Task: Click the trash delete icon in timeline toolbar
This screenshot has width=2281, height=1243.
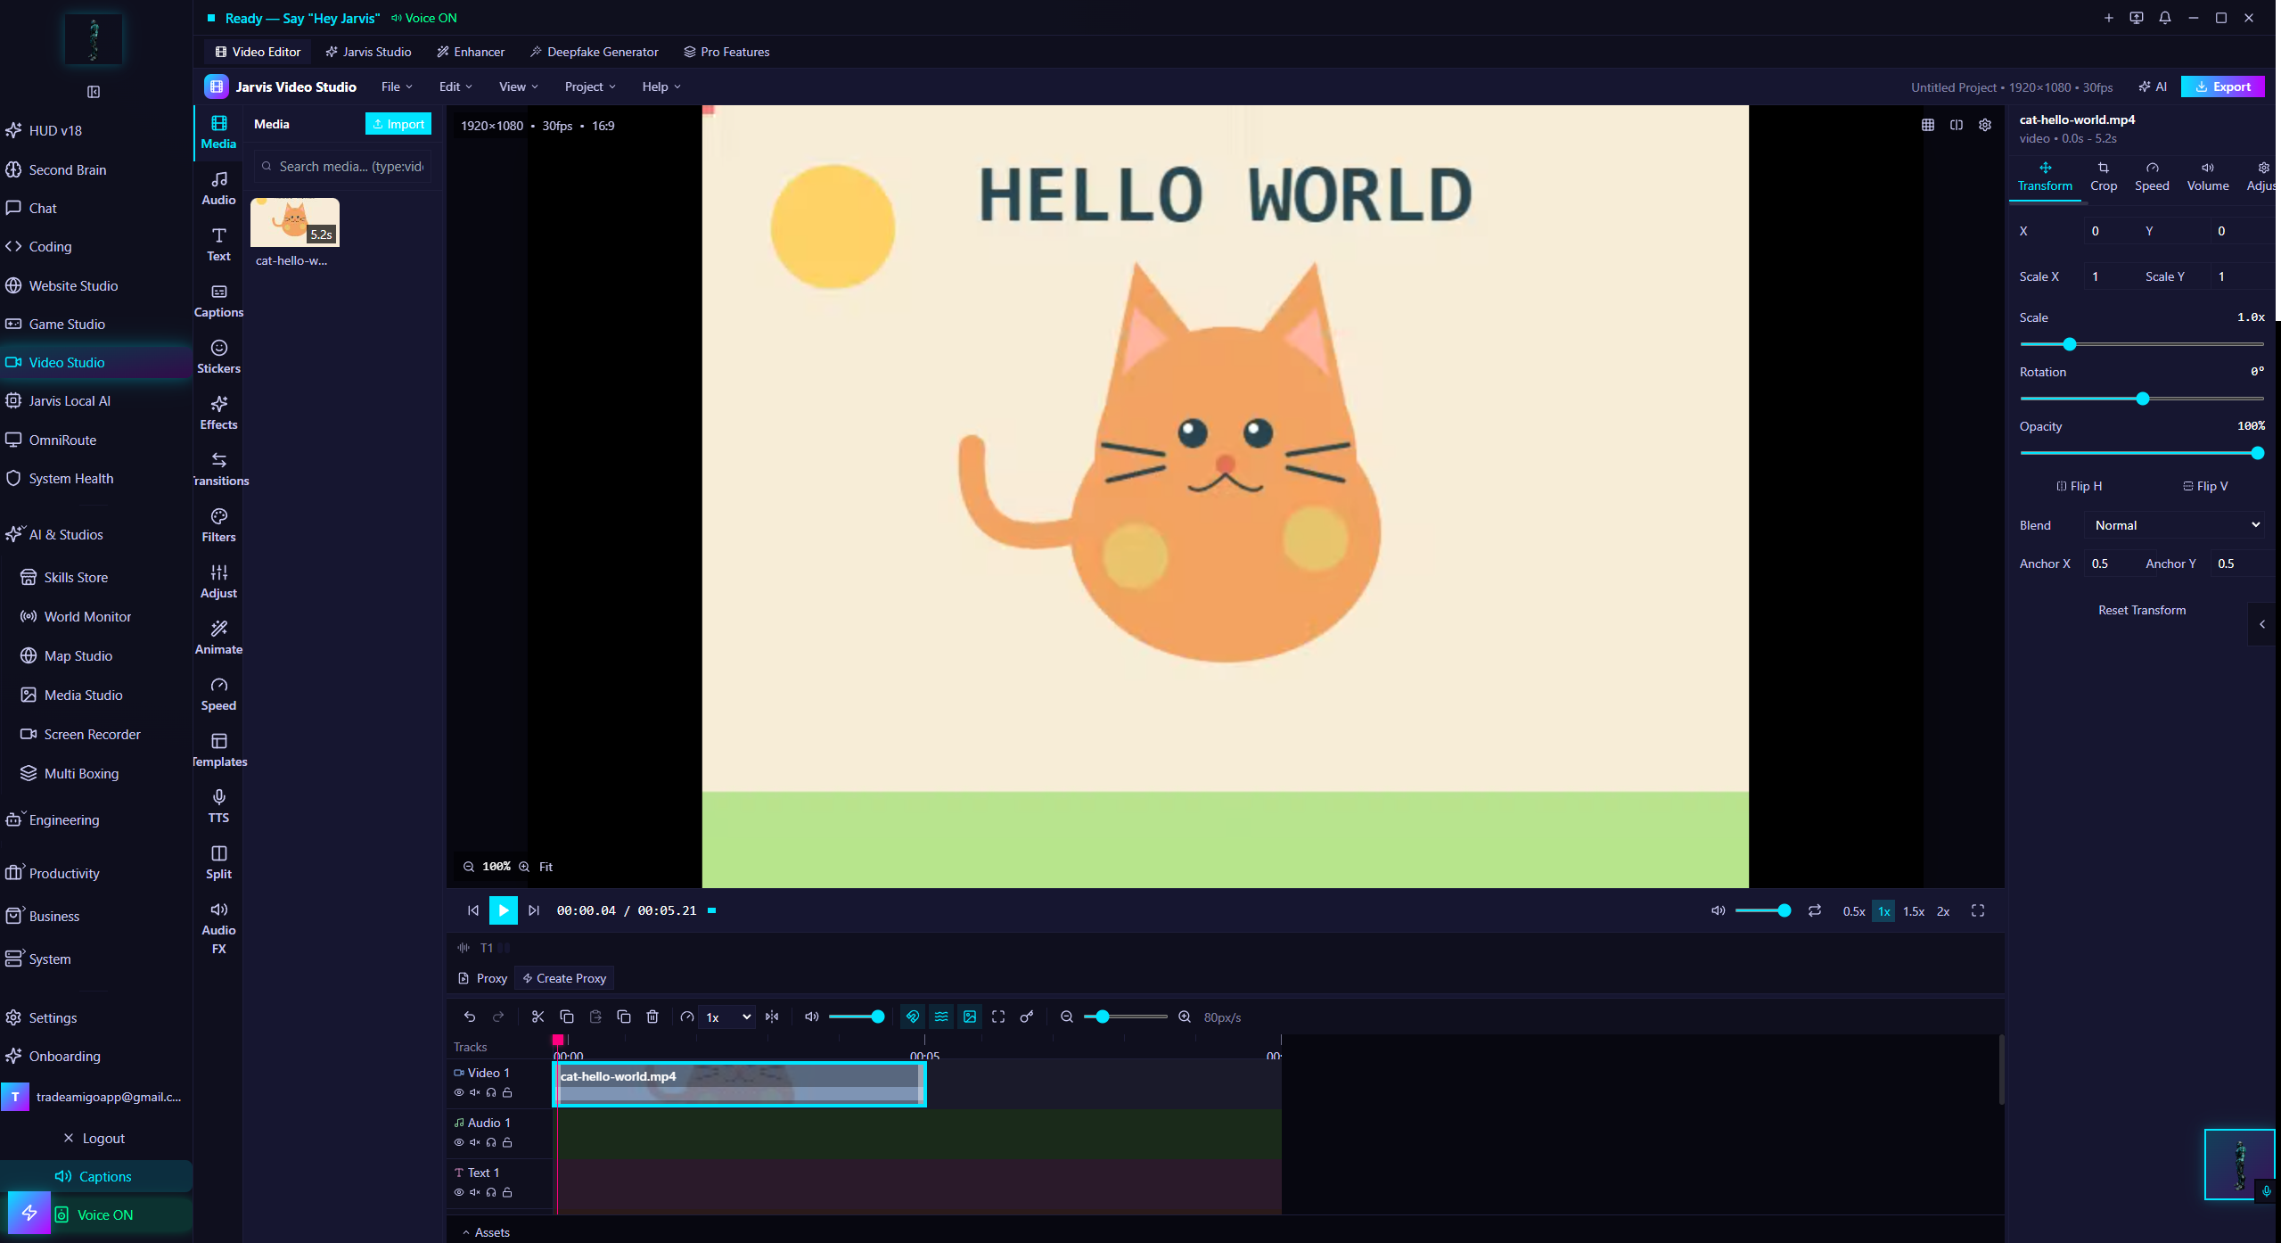Action: click(x=652, y=1017)
